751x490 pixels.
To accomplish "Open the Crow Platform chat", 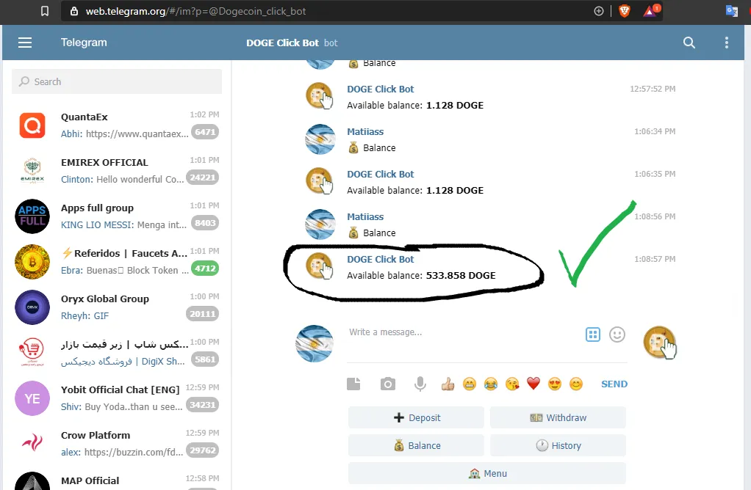I will point(117,443).
